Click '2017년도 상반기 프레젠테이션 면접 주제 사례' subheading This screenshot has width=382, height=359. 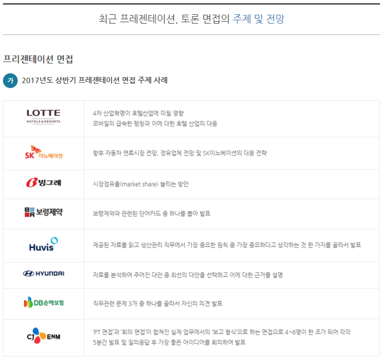pyautogui.click(x=94, y=80)
